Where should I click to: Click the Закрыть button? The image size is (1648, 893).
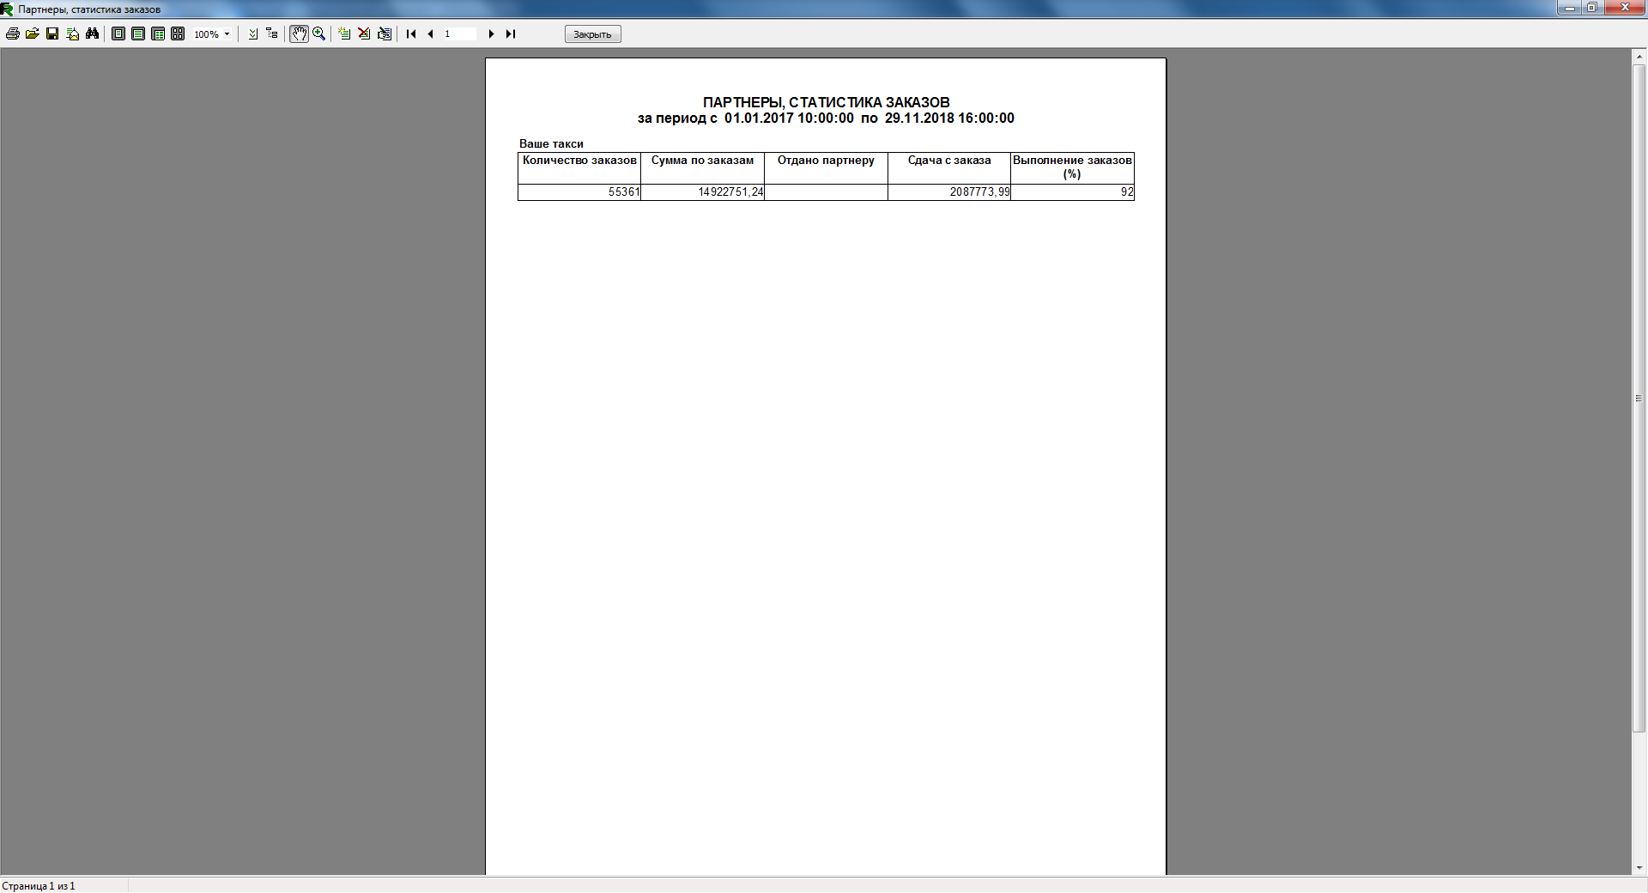point(592,34)
